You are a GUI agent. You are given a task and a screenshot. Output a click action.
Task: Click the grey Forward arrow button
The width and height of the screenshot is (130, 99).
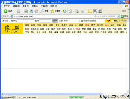18,11
